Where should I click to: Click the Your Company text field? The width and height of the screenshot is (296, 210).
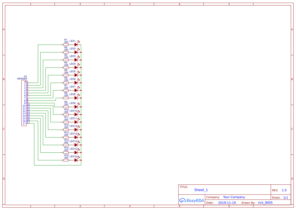233,197
